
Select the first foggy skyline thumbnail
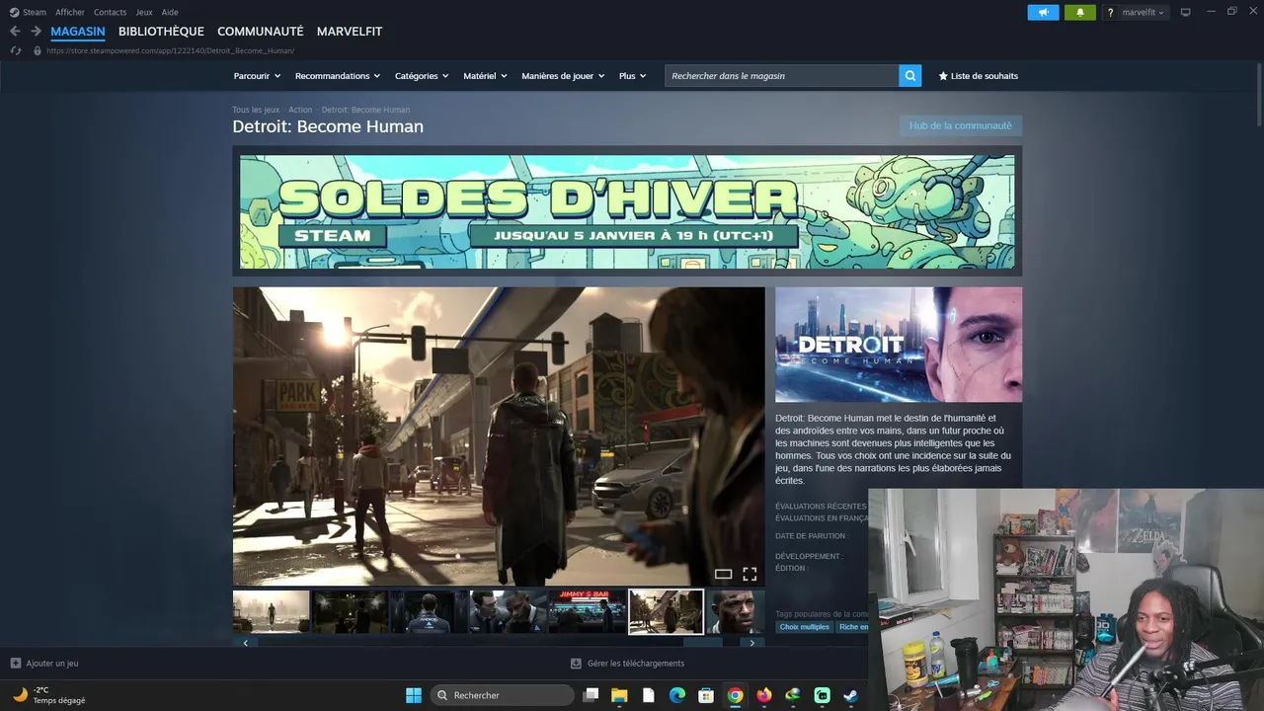pos(272,611)
